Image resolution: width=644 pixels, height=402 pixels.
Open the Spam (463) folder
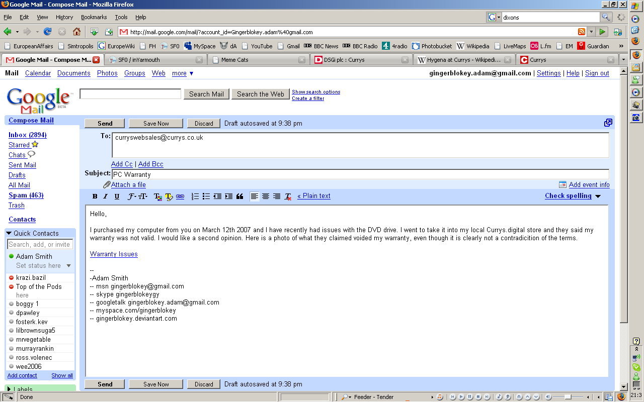(26, 195)
